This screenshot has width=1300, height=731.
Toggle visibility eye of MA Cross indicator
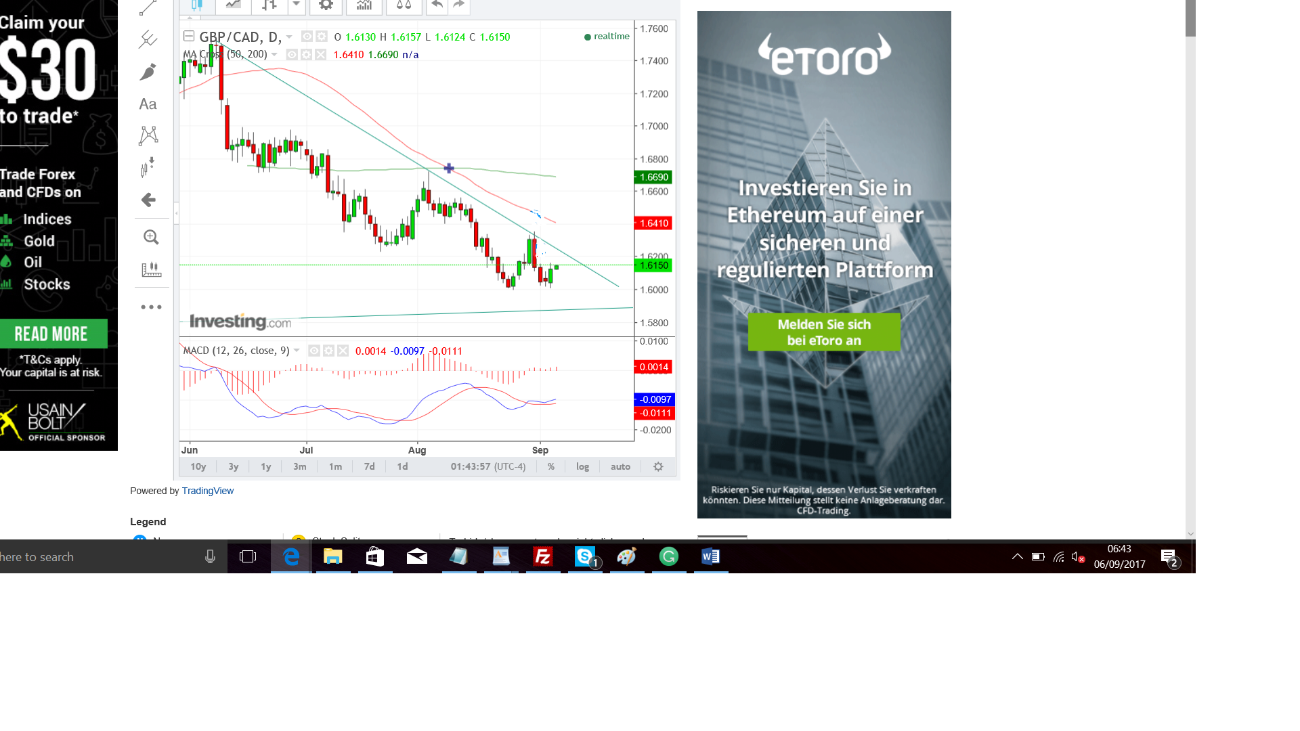point(292,54)
